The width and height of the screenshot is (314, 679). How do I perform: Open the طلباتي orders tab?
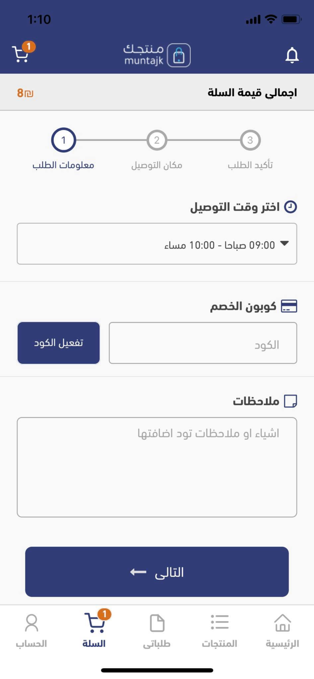click(x=157, y=630)
